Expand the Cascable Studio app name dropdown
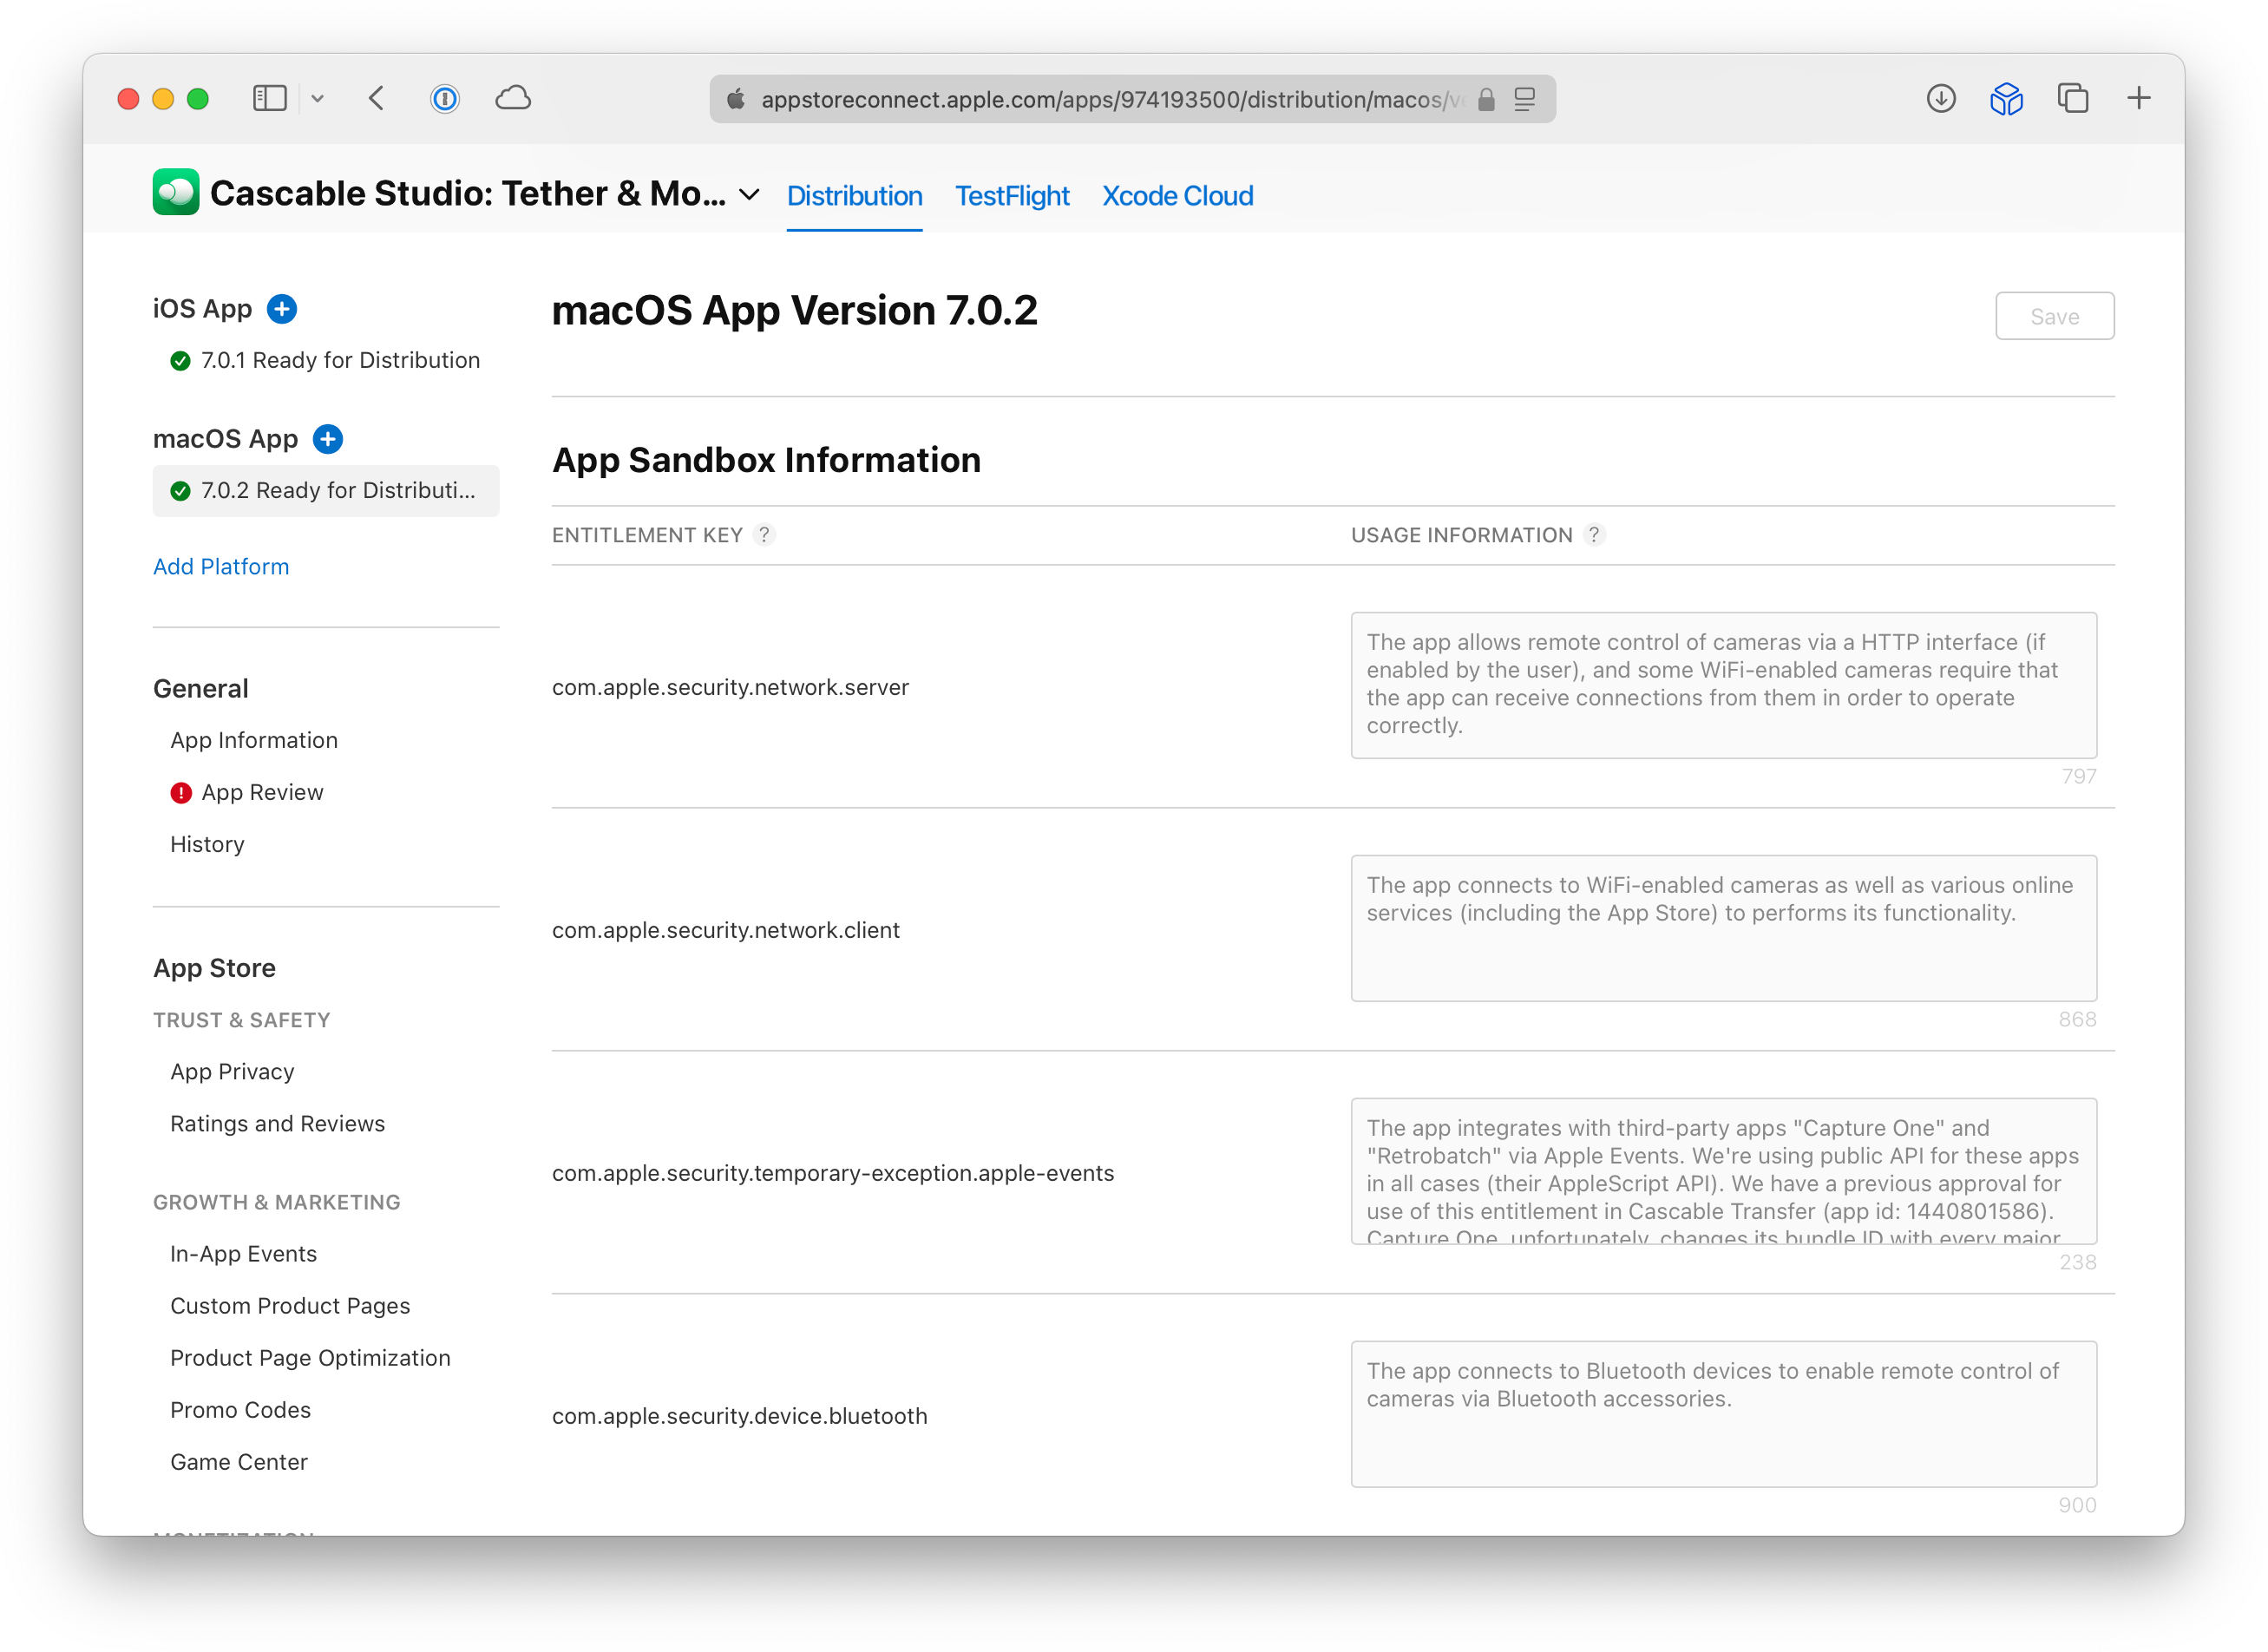 (x=749, y=195)
